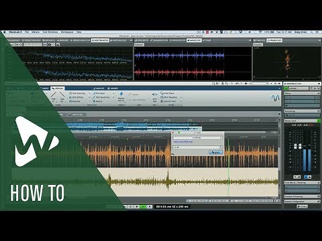Expand the External Tools dropdown arrow
This screenshot has width=322, height=241.
[180, 101]
